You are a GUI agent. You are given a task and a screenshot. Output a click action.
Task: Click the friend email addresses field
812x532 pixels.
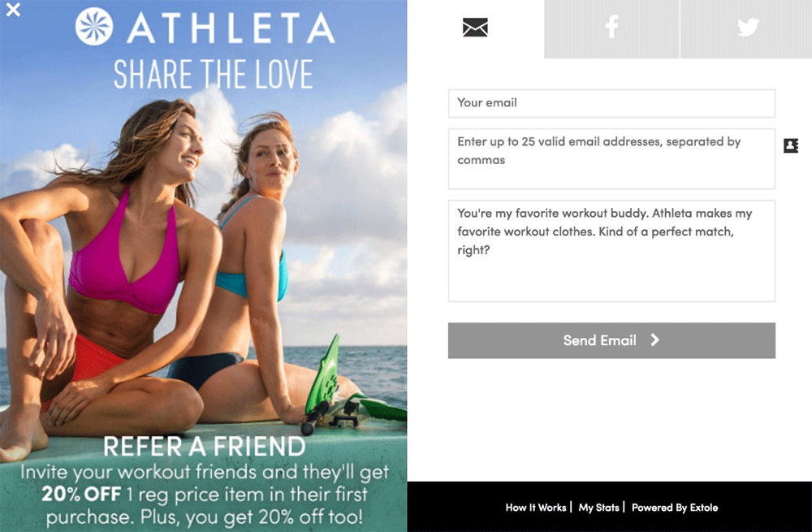pyautogui.click(x=611, y=158)
